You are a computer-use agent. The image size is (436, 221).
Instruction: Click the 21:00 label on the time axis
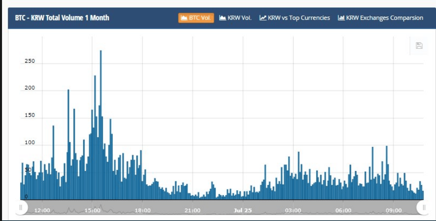[x=192, y=211]
